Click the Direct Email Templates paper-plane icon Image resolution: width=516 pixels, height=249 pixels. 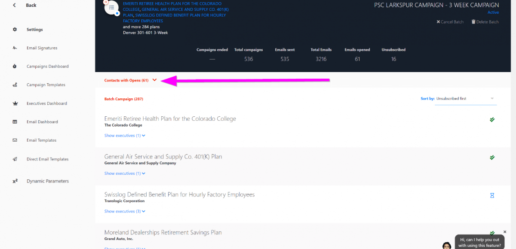click(x=15, y=159)
